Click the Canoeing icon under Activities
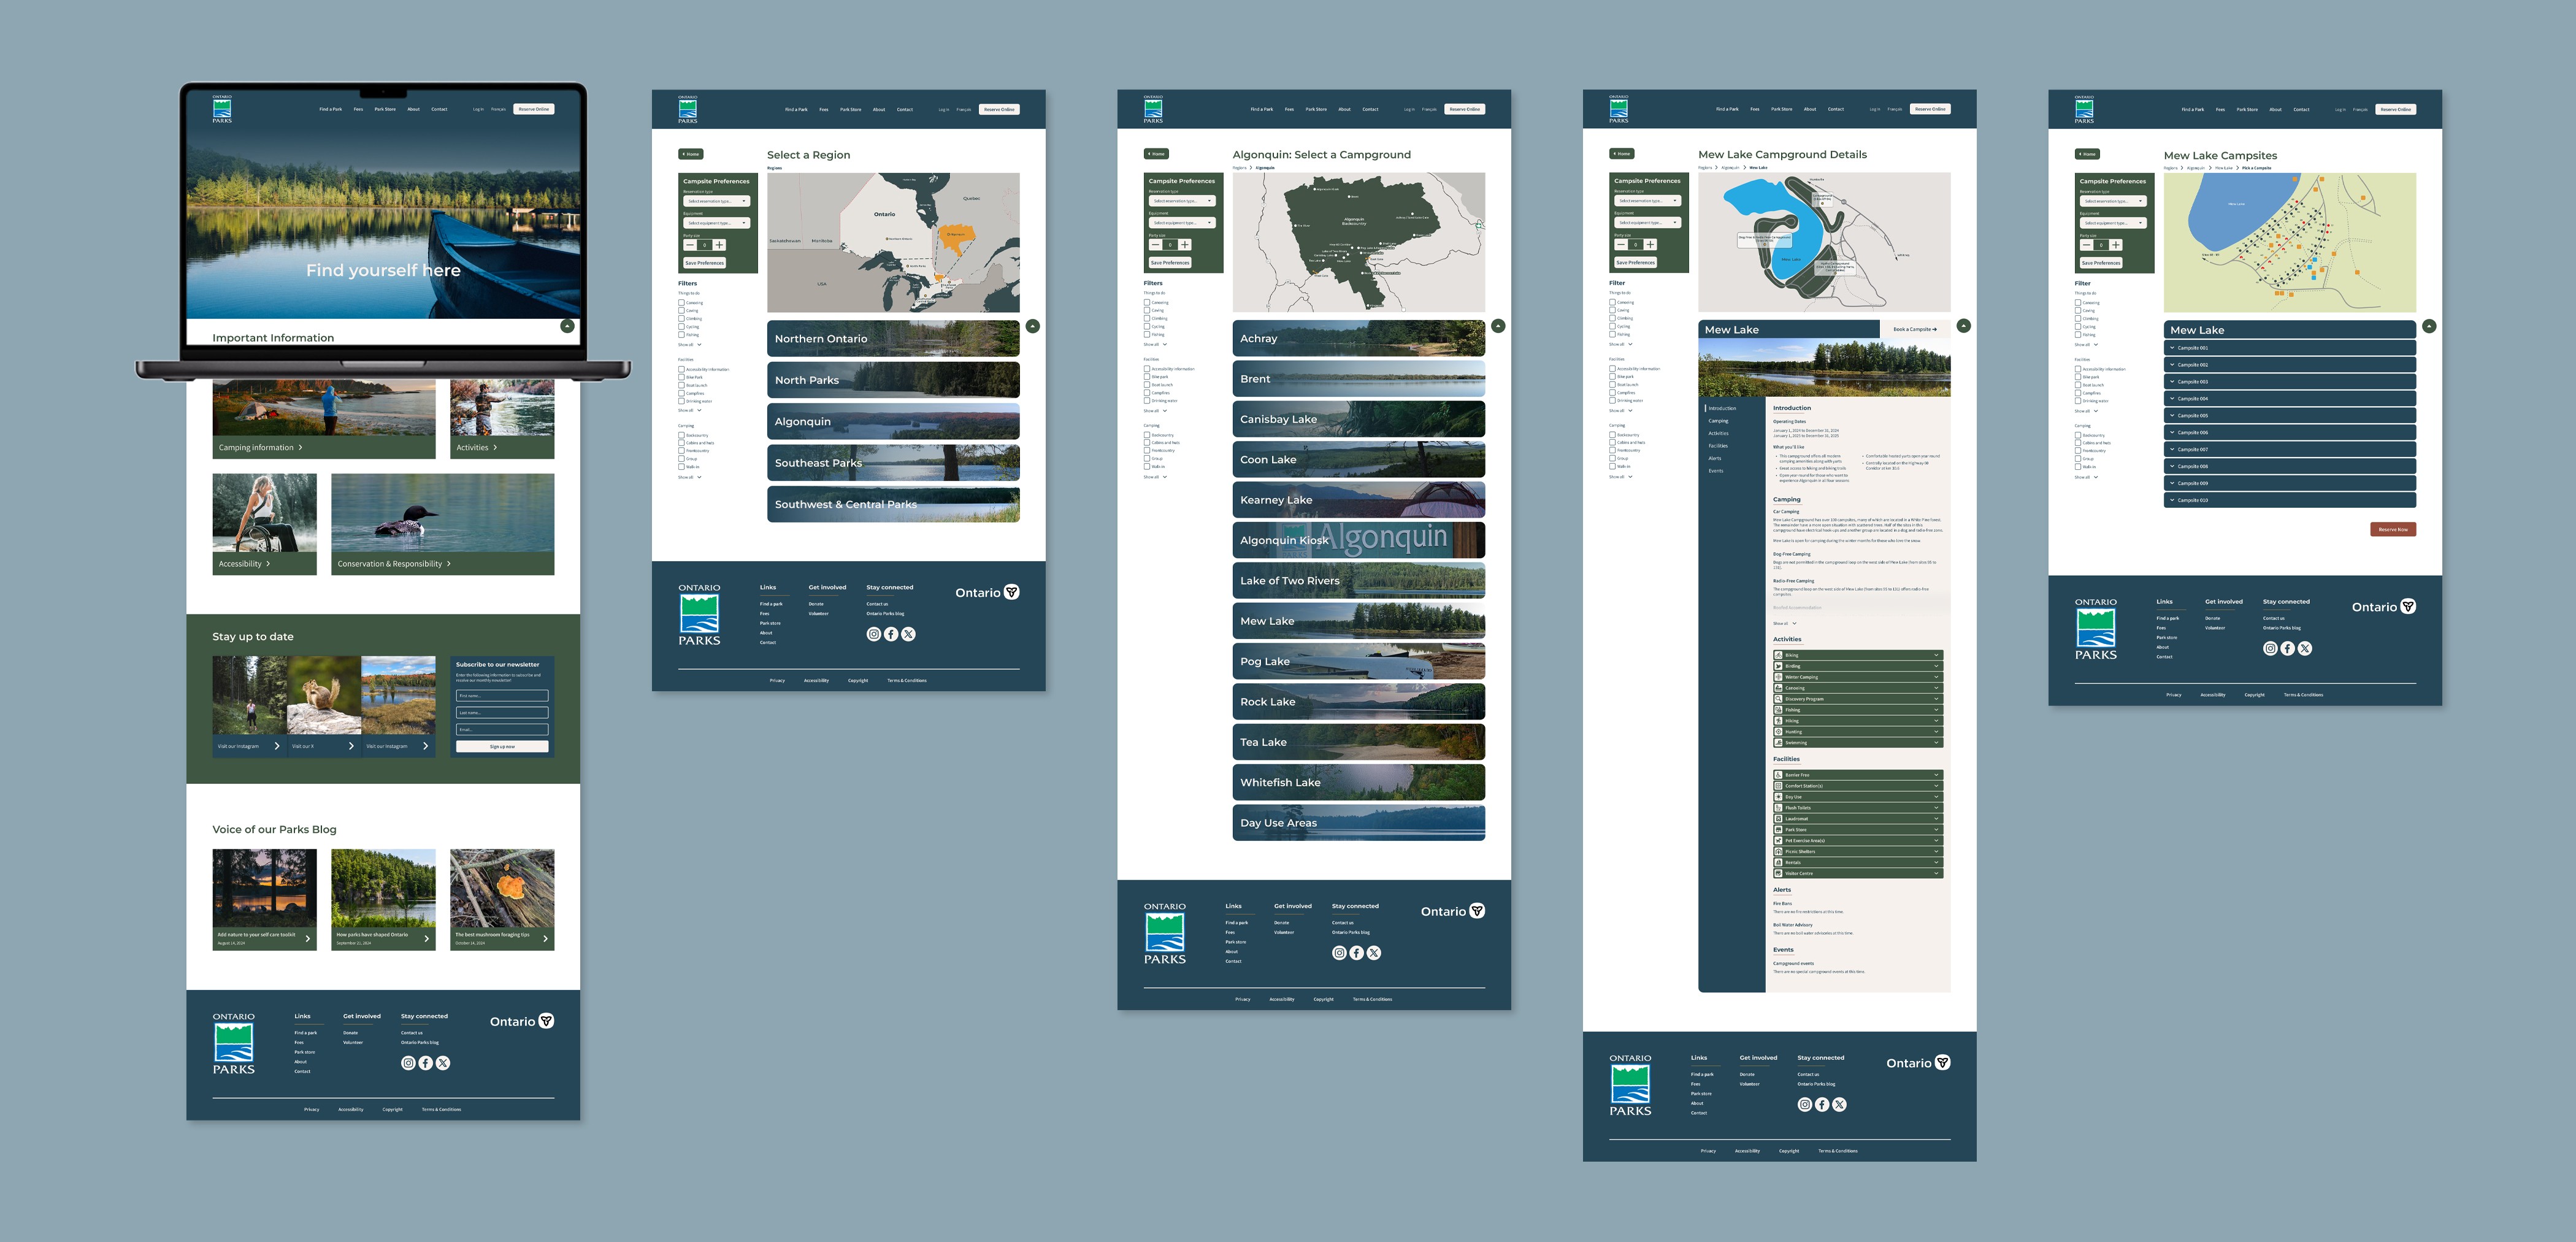This screenshot has width=2576, height=1242. [x=1778, y=688]
